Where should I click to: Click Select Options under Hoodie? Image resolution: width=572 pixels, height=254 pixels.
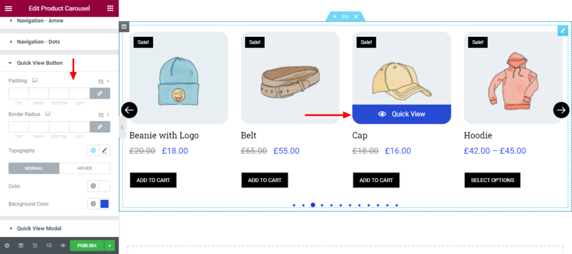pyautogui.click(x=492, y=180)
